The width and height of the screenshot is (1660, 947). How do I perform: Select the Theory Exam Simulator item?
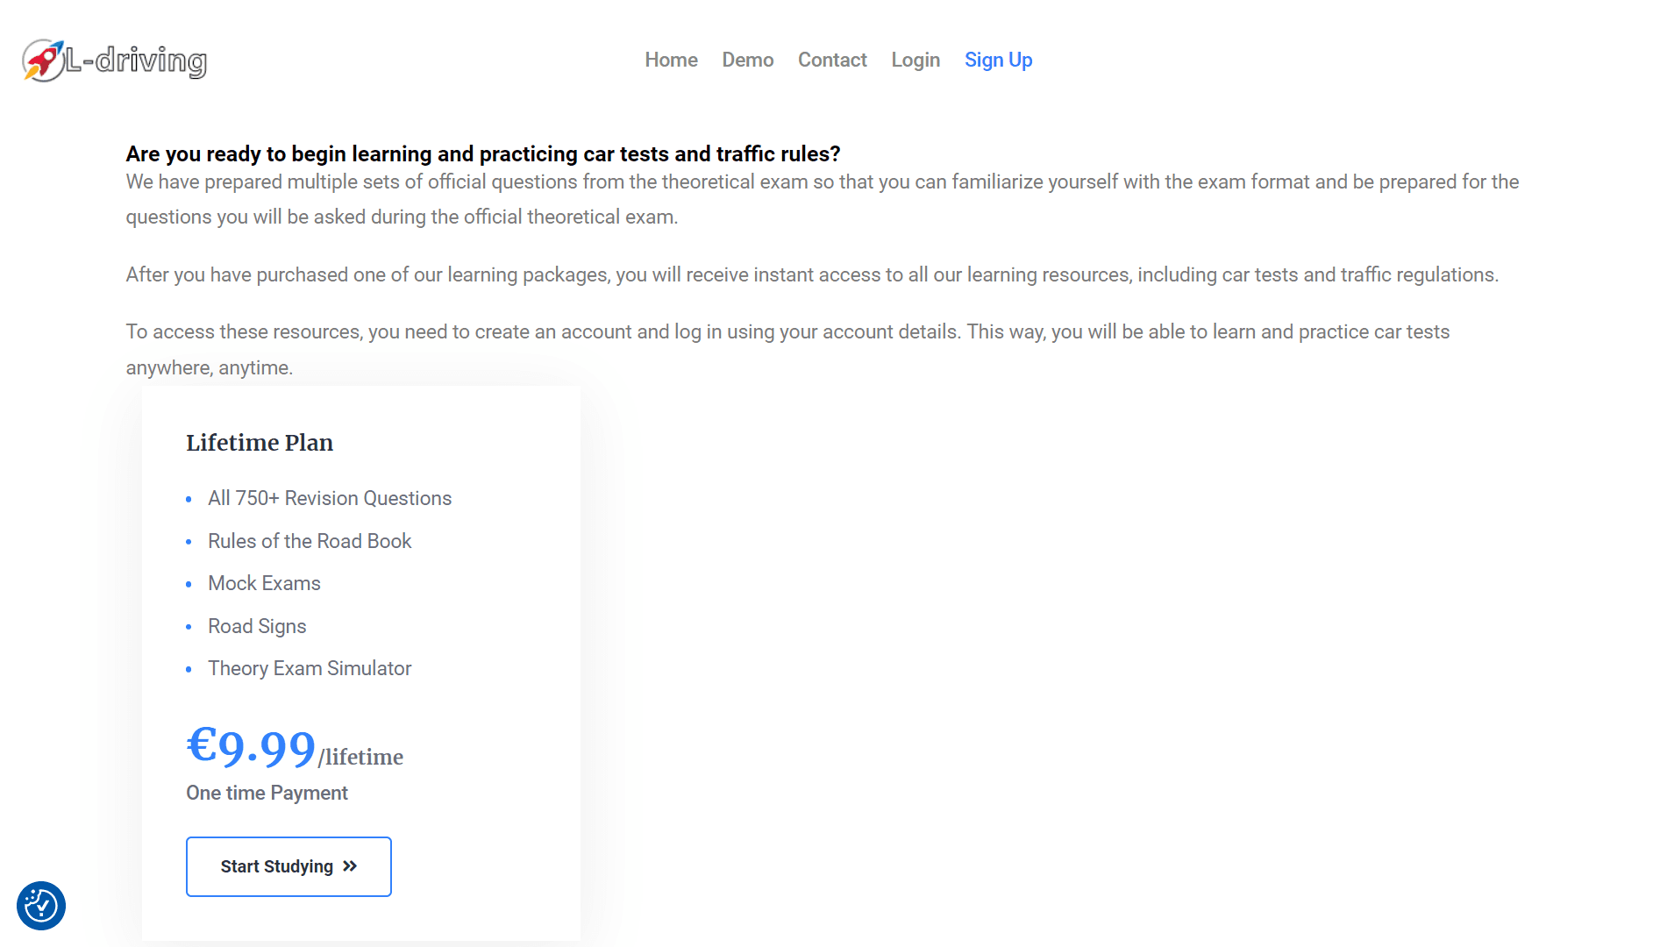[x=310, y=668]
